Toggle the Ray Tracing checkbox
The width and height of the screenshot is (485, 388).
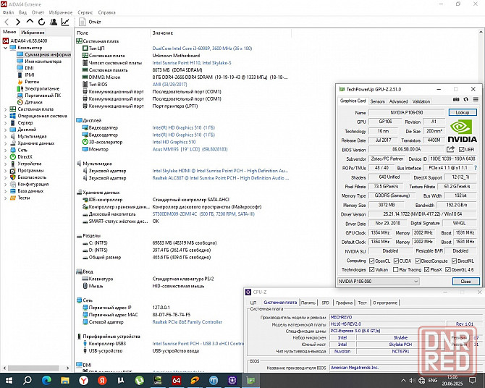pyautogui.click(x=396, y=270)
